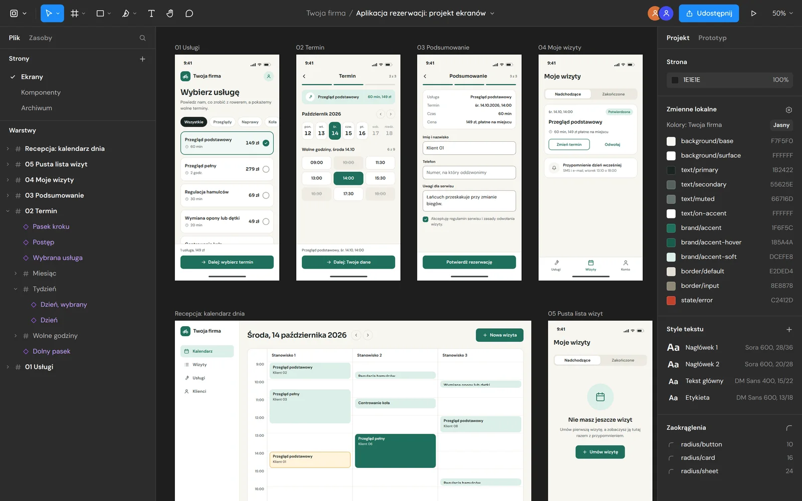802x501 pixels.
Task: Click the brand/accent color swatch
Action: pos(671,228)
